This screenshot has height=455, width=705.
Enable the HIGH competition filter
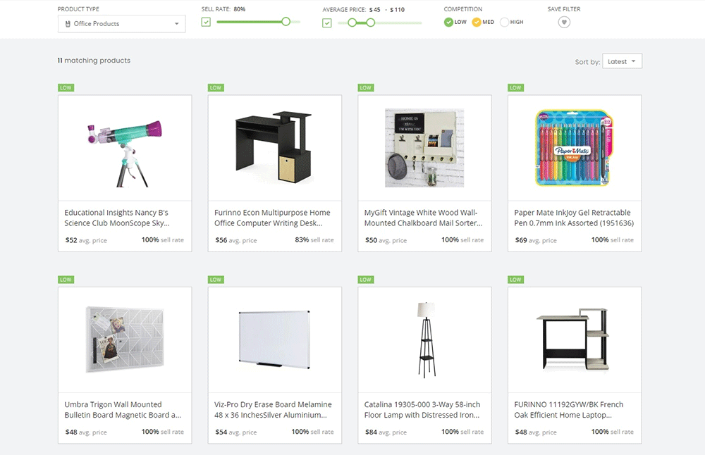(504, 23)
